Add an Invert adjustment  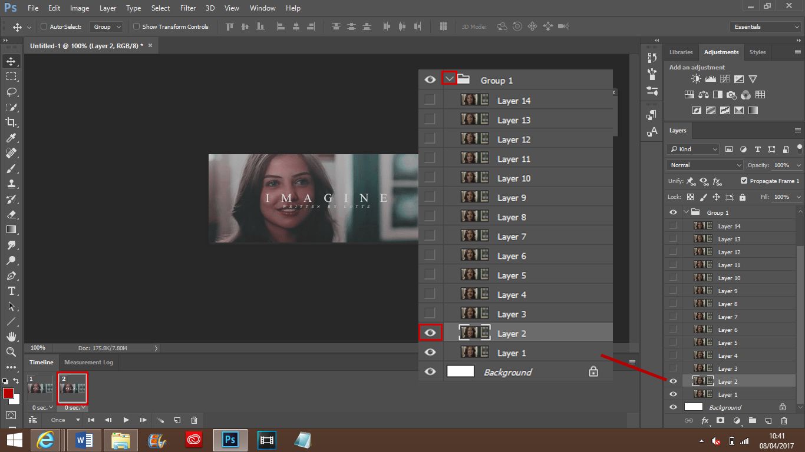(x=697, y=110)
